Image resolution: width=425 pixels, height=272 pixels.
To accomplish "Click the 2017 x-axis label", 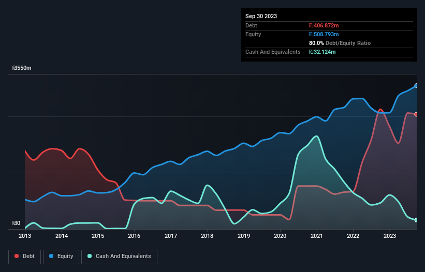I will point(171,236).
